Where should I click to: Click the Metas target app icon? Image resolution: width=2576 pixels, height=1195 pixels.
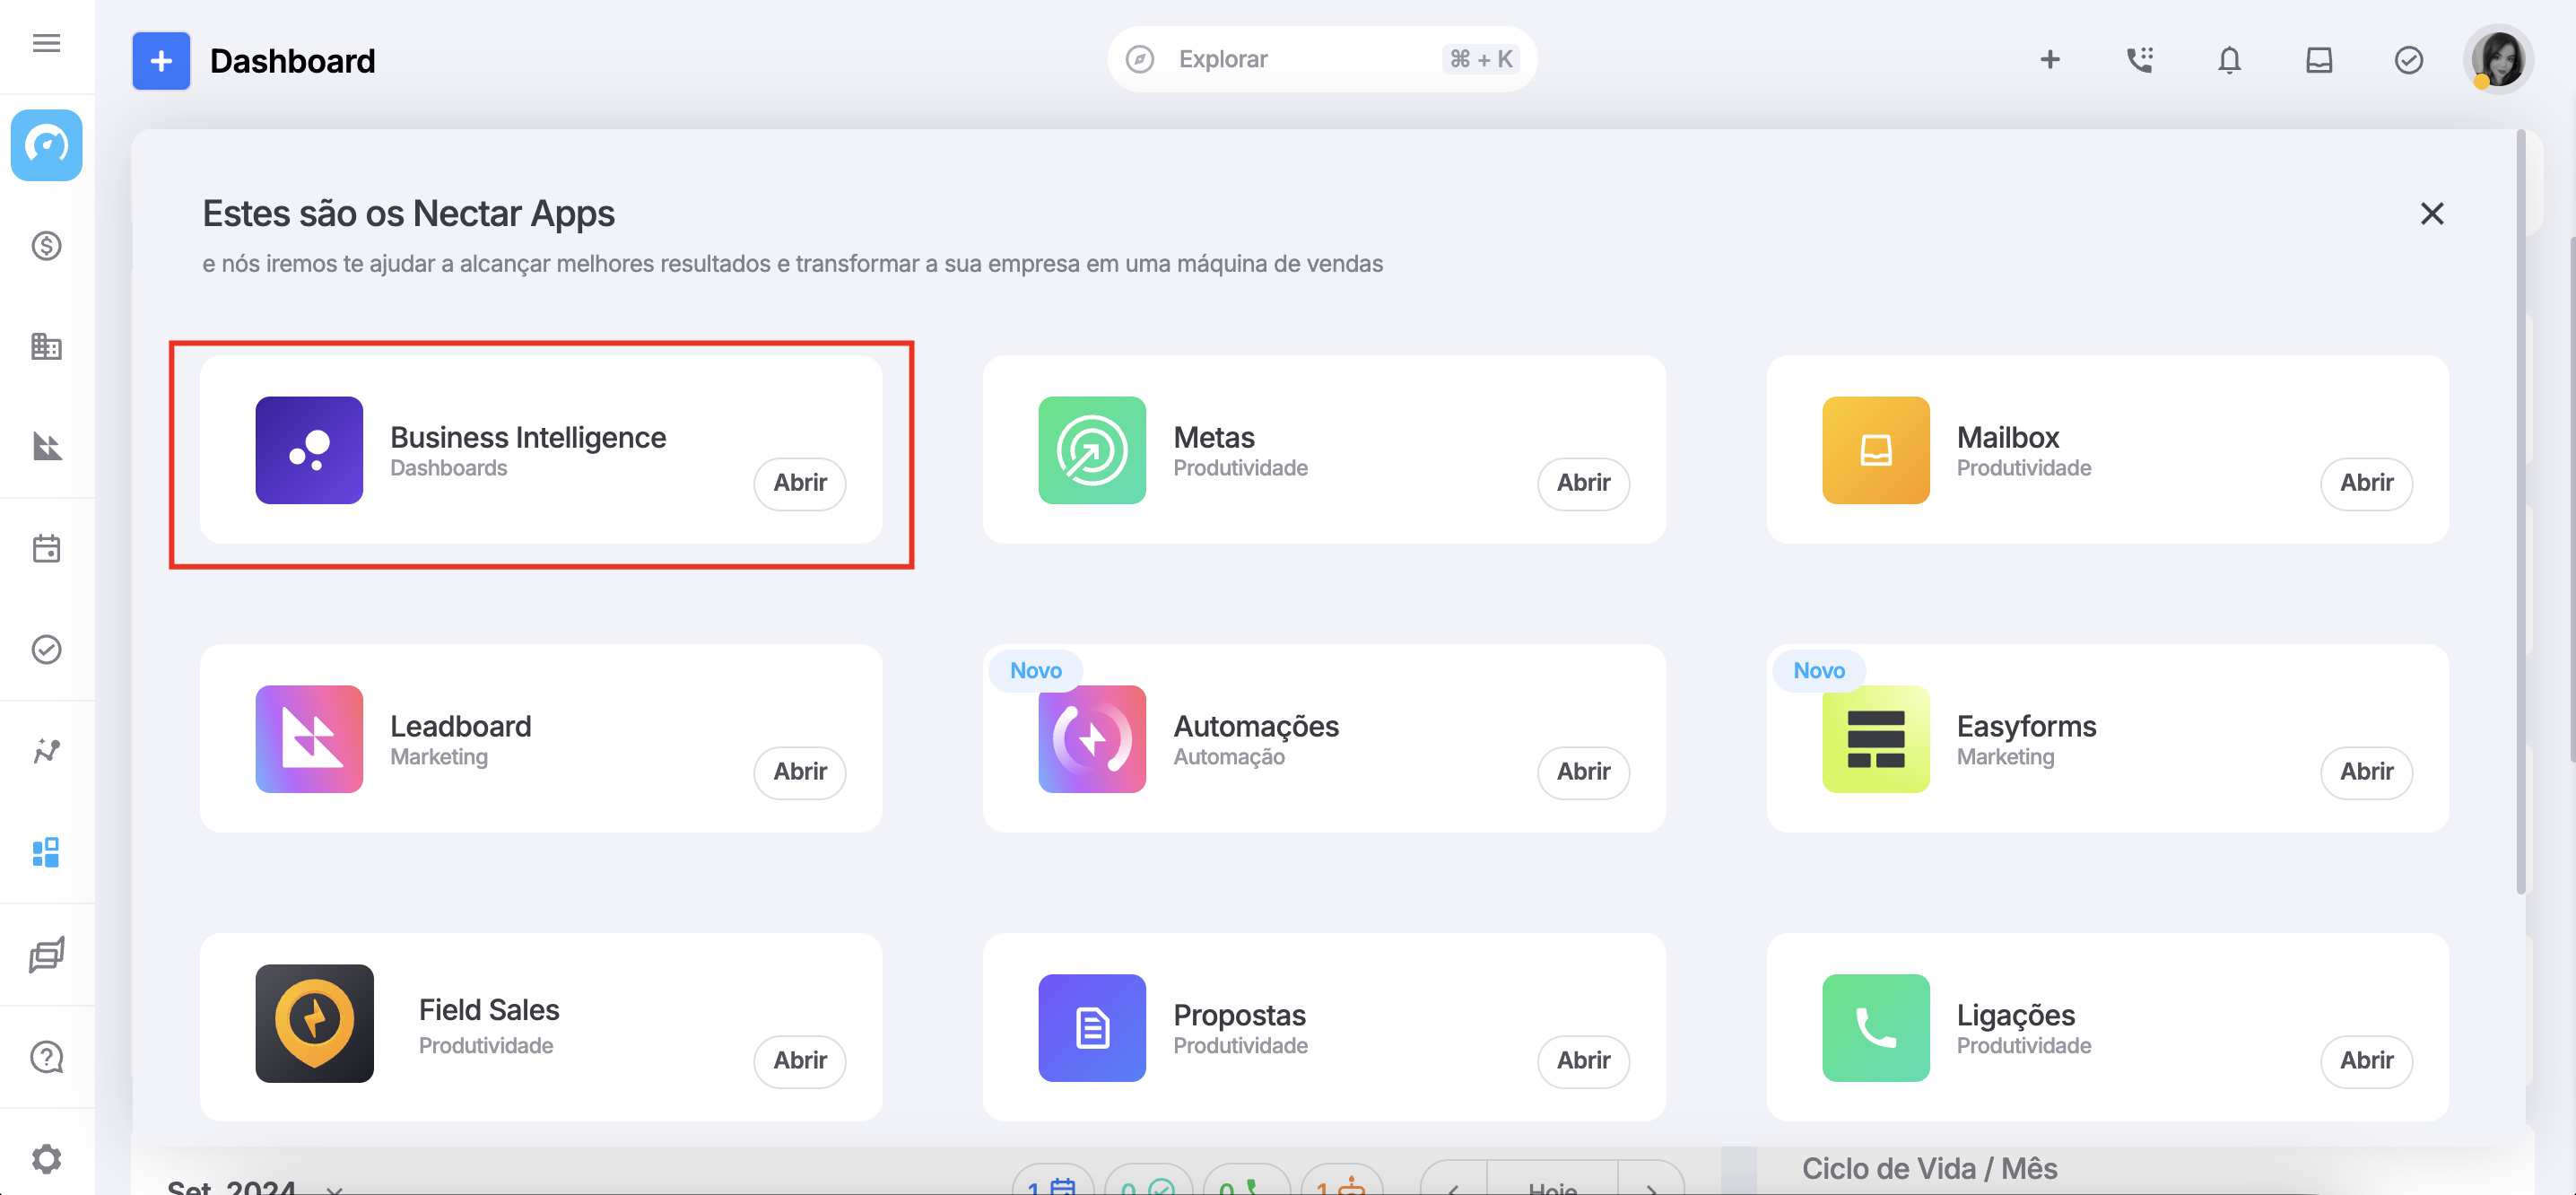pos(1092,450)
